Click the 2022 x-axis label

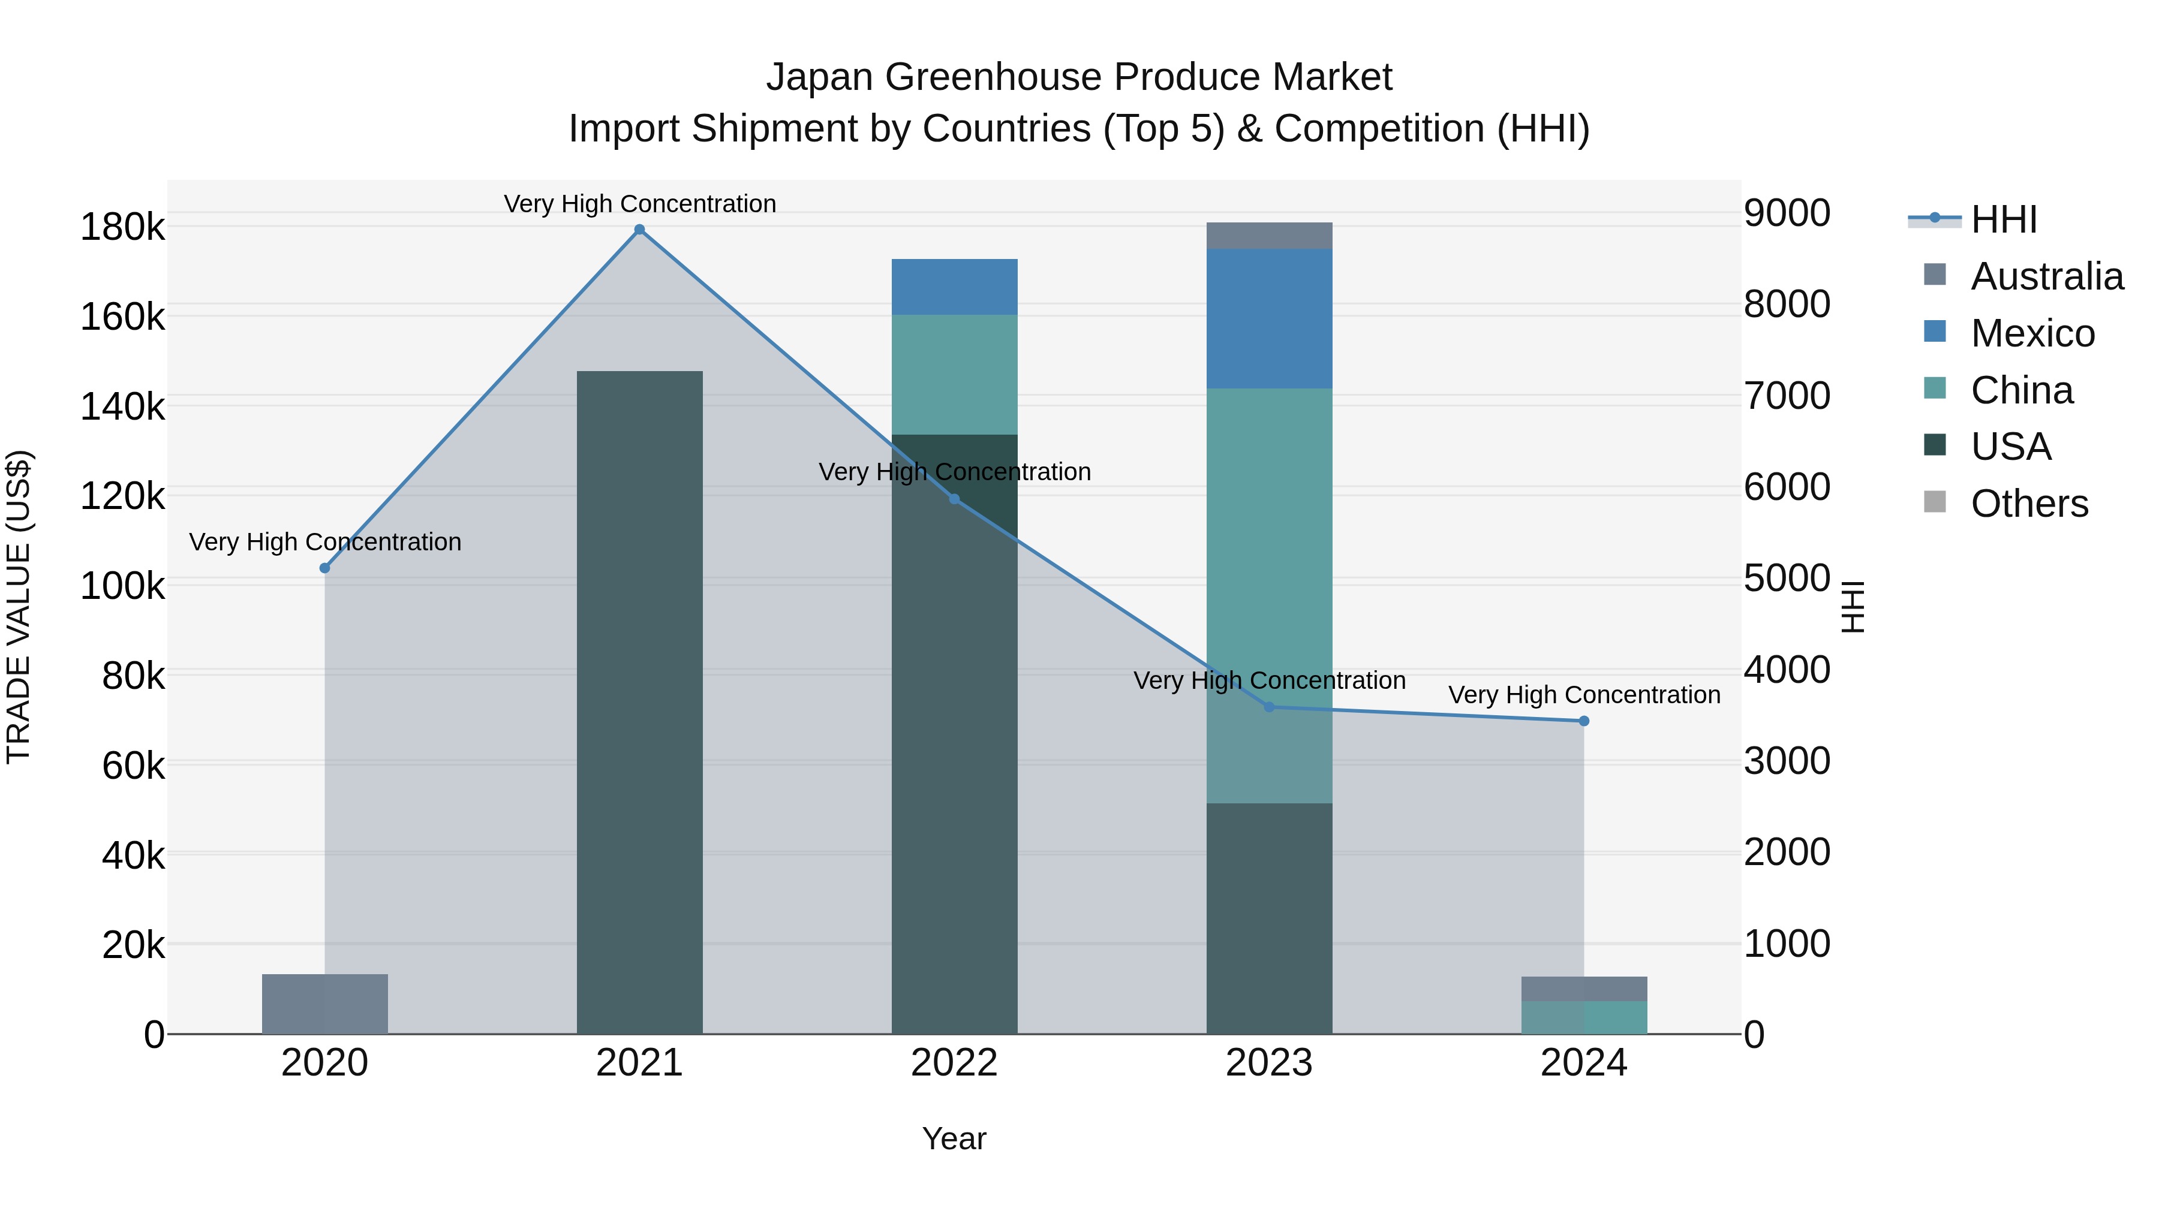coord(954,1063)
